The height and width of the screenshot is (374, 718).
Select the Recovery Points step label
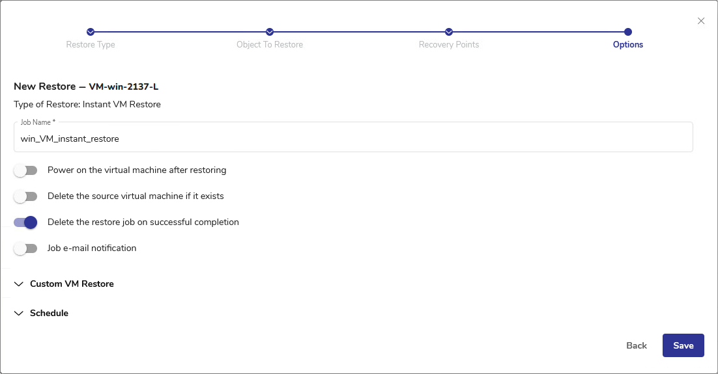tap(449, 45)
